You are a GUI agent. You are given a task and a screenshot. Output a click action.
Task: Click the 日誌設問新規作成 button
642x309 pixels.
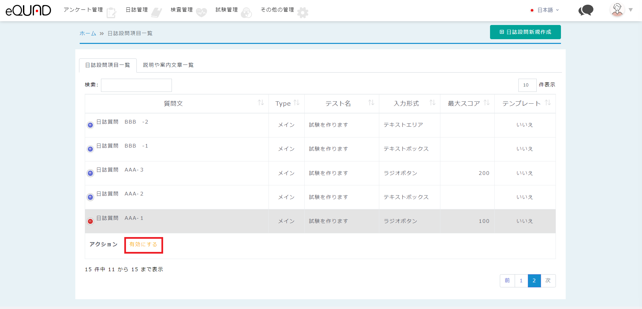point(525,32)
